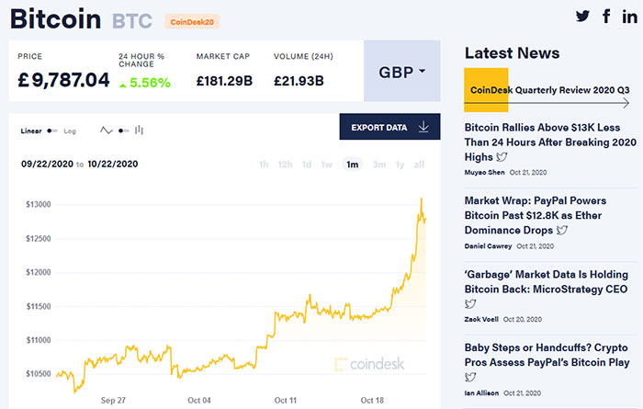Image resolution: width=643 pixels, height=409 pixels.
Task: Click the candlestick chart type icon
Action: click(139, 130)
